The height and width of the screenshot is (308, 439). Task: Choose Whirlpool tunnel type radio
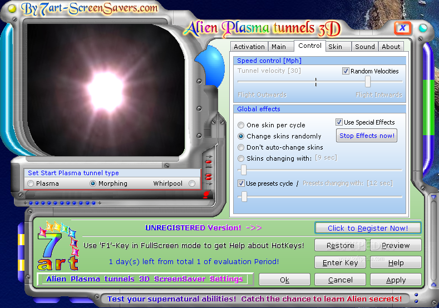click(192, 183)
